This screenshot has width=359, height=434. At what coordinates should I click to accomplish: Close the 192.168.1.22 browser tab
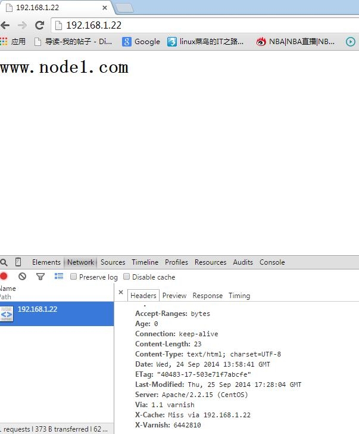[x=105, y=8]
